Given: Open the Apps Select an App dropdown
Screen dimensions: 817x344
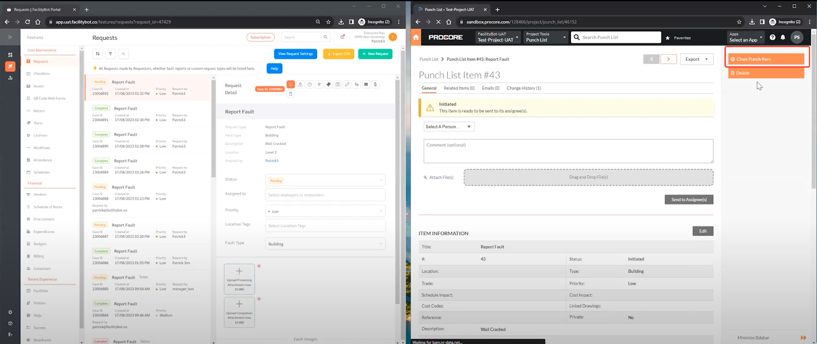Looking at the screenshot, I should point(746,37).
